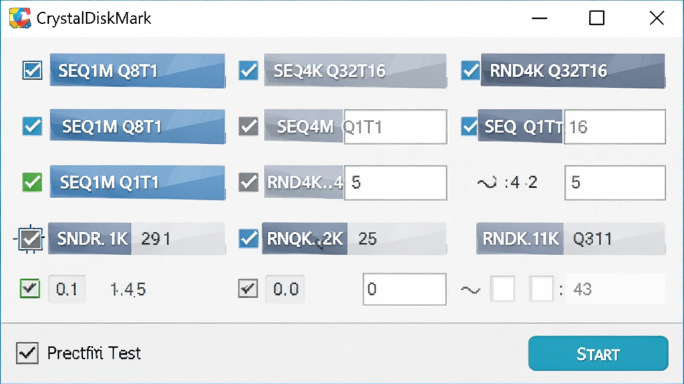Click the RND4K..4 label button

(304, 183)
